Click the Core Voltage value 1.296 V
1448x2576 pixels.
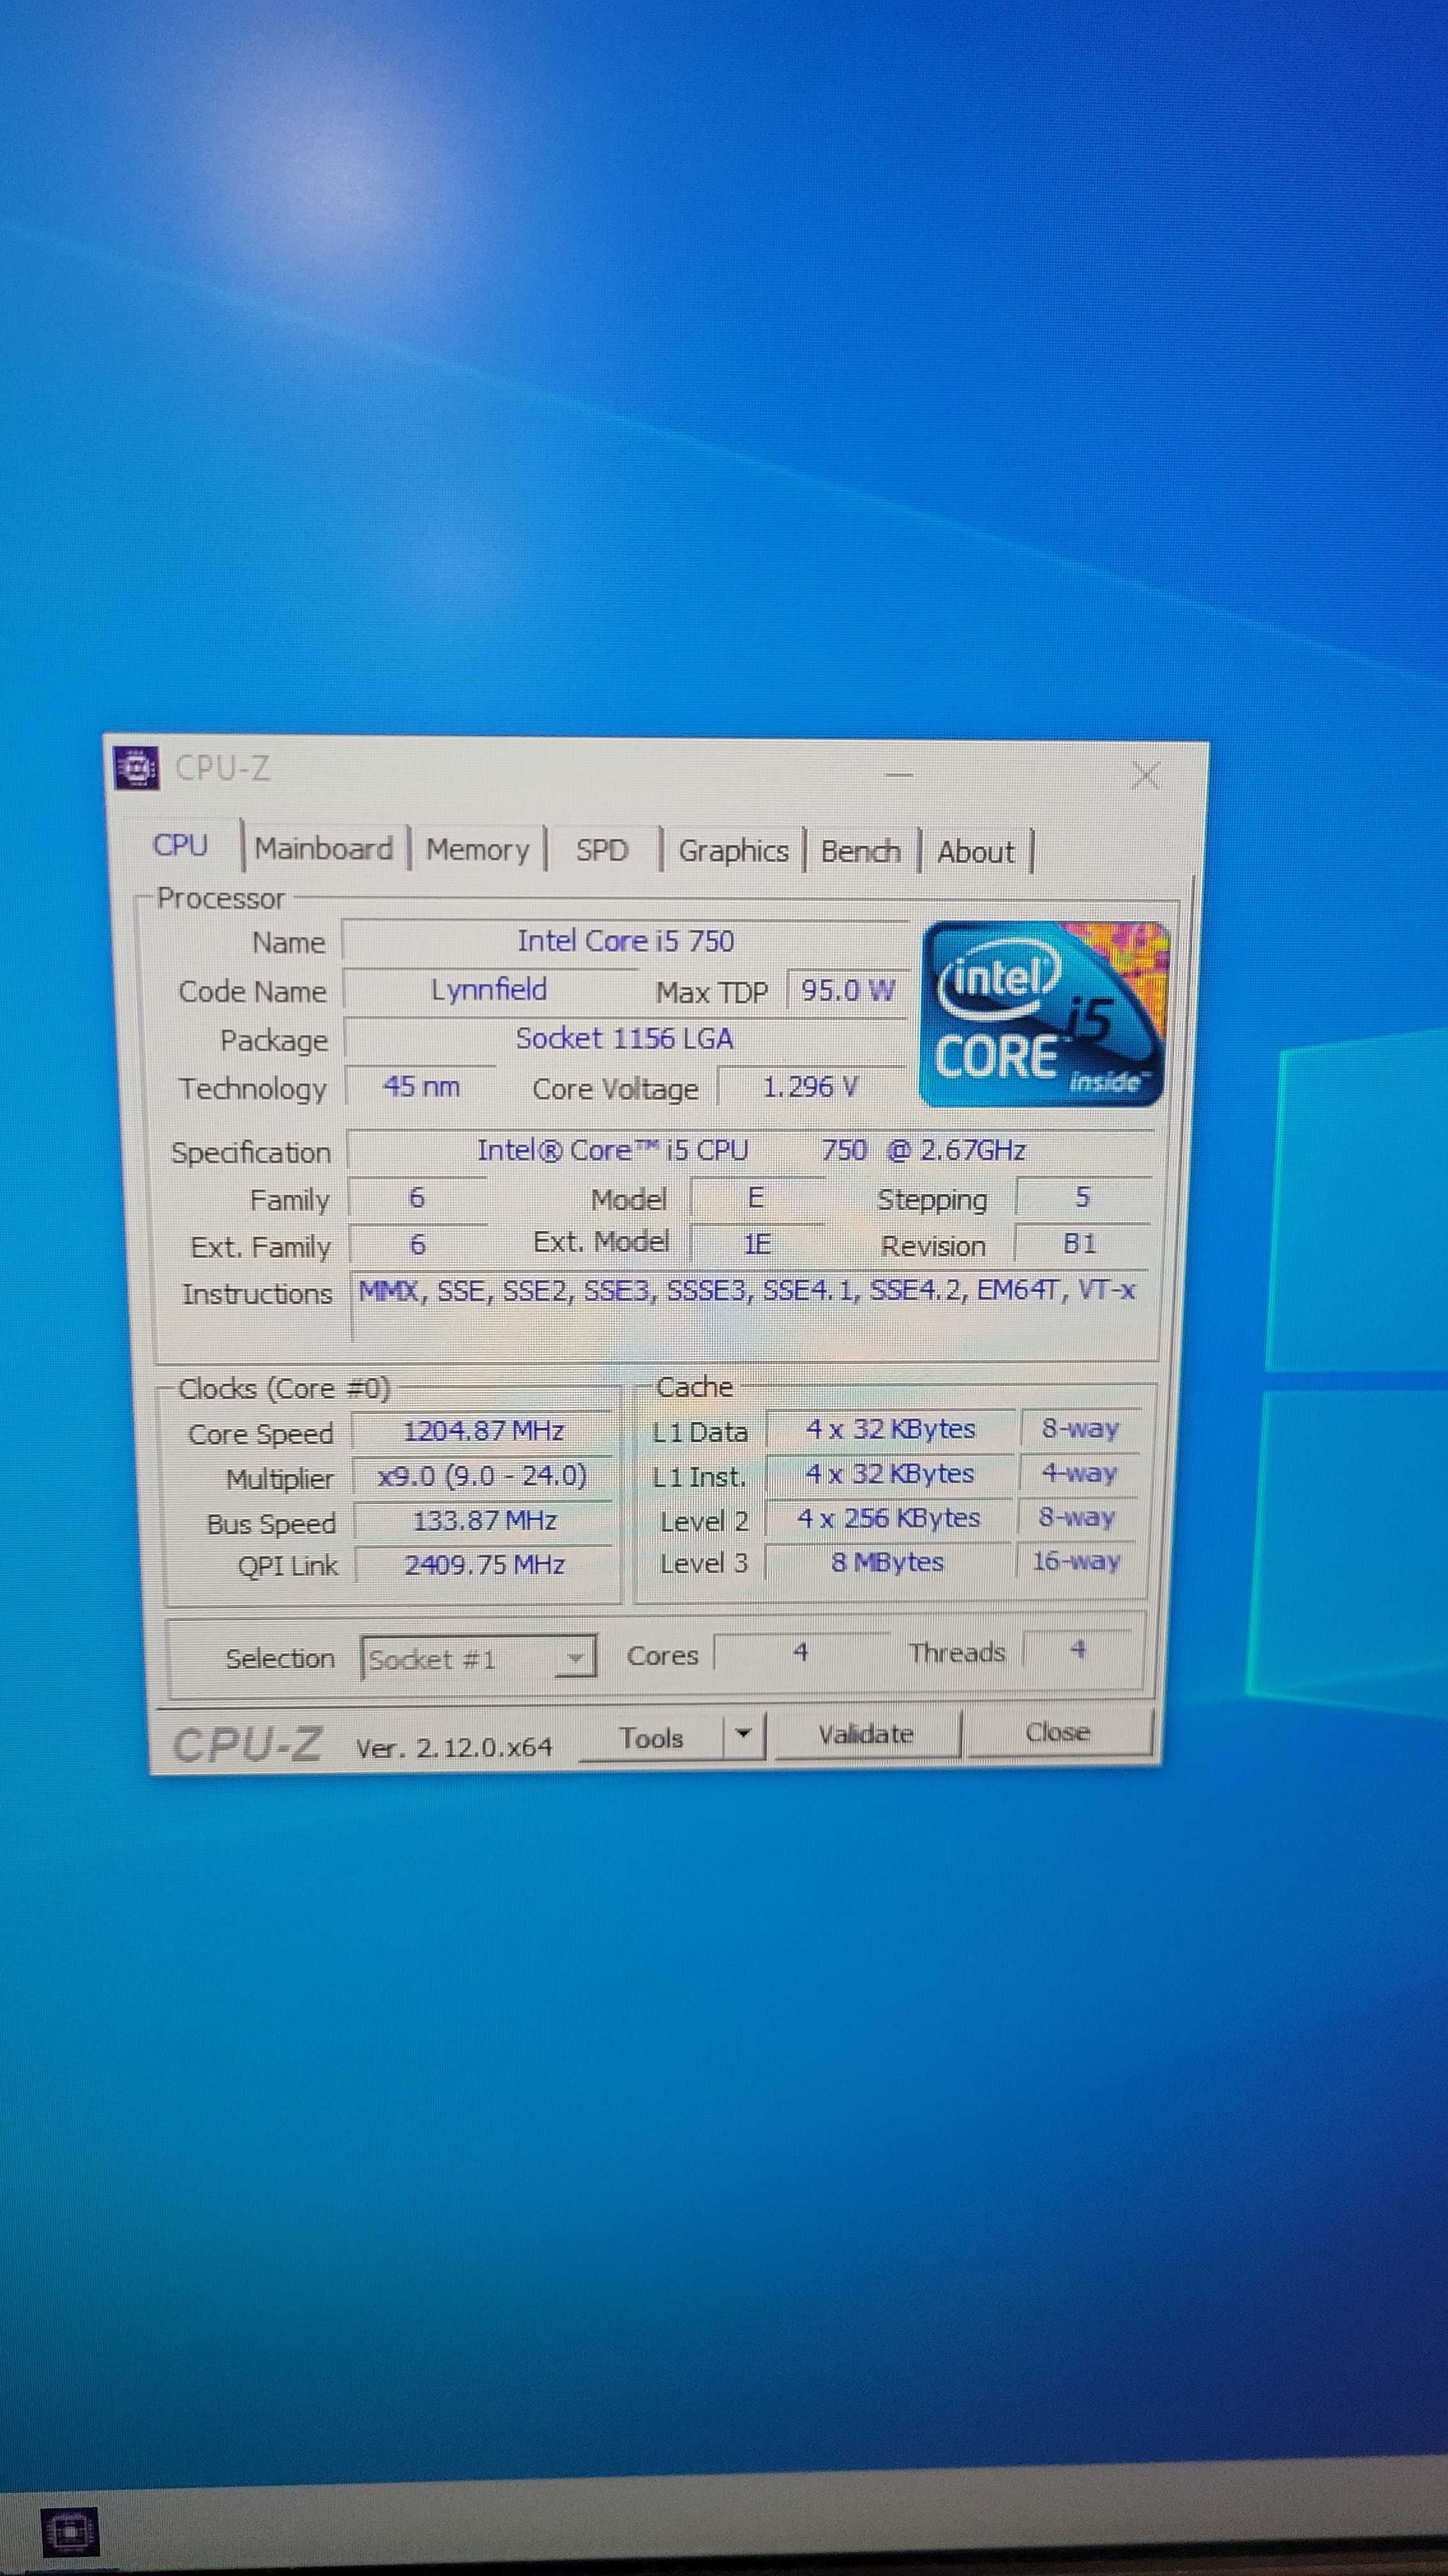tap(810, 1087)
